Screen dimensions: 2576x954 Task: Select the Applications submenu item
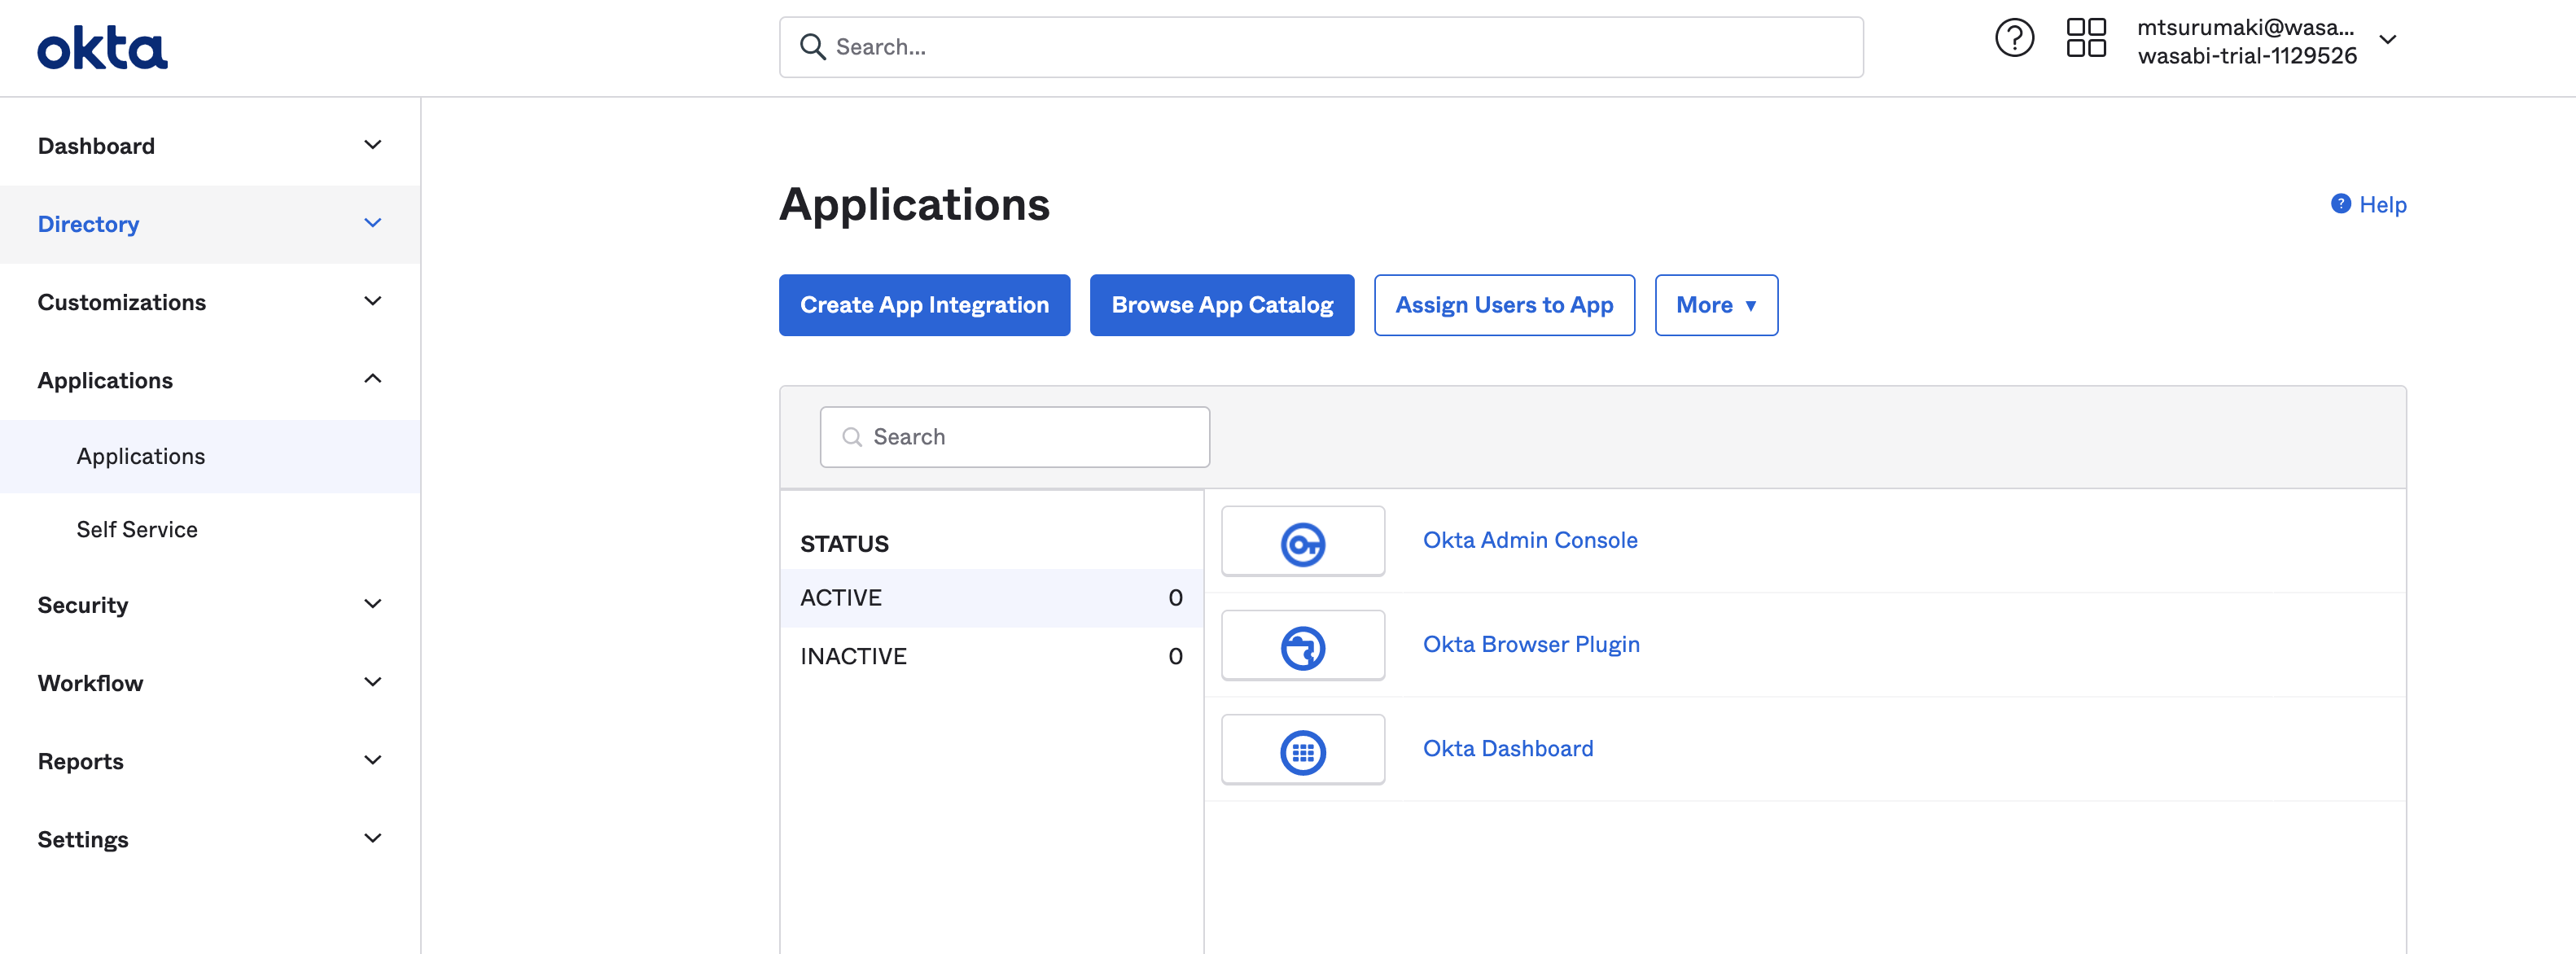pyautogui.click(x=210, y=456)
